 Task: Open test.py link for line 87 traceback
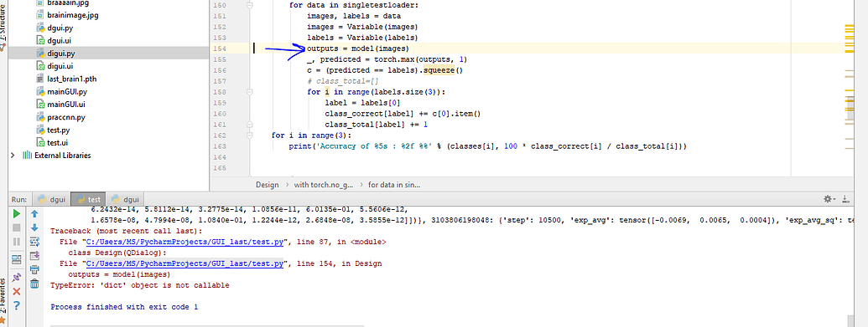[185, 242]
